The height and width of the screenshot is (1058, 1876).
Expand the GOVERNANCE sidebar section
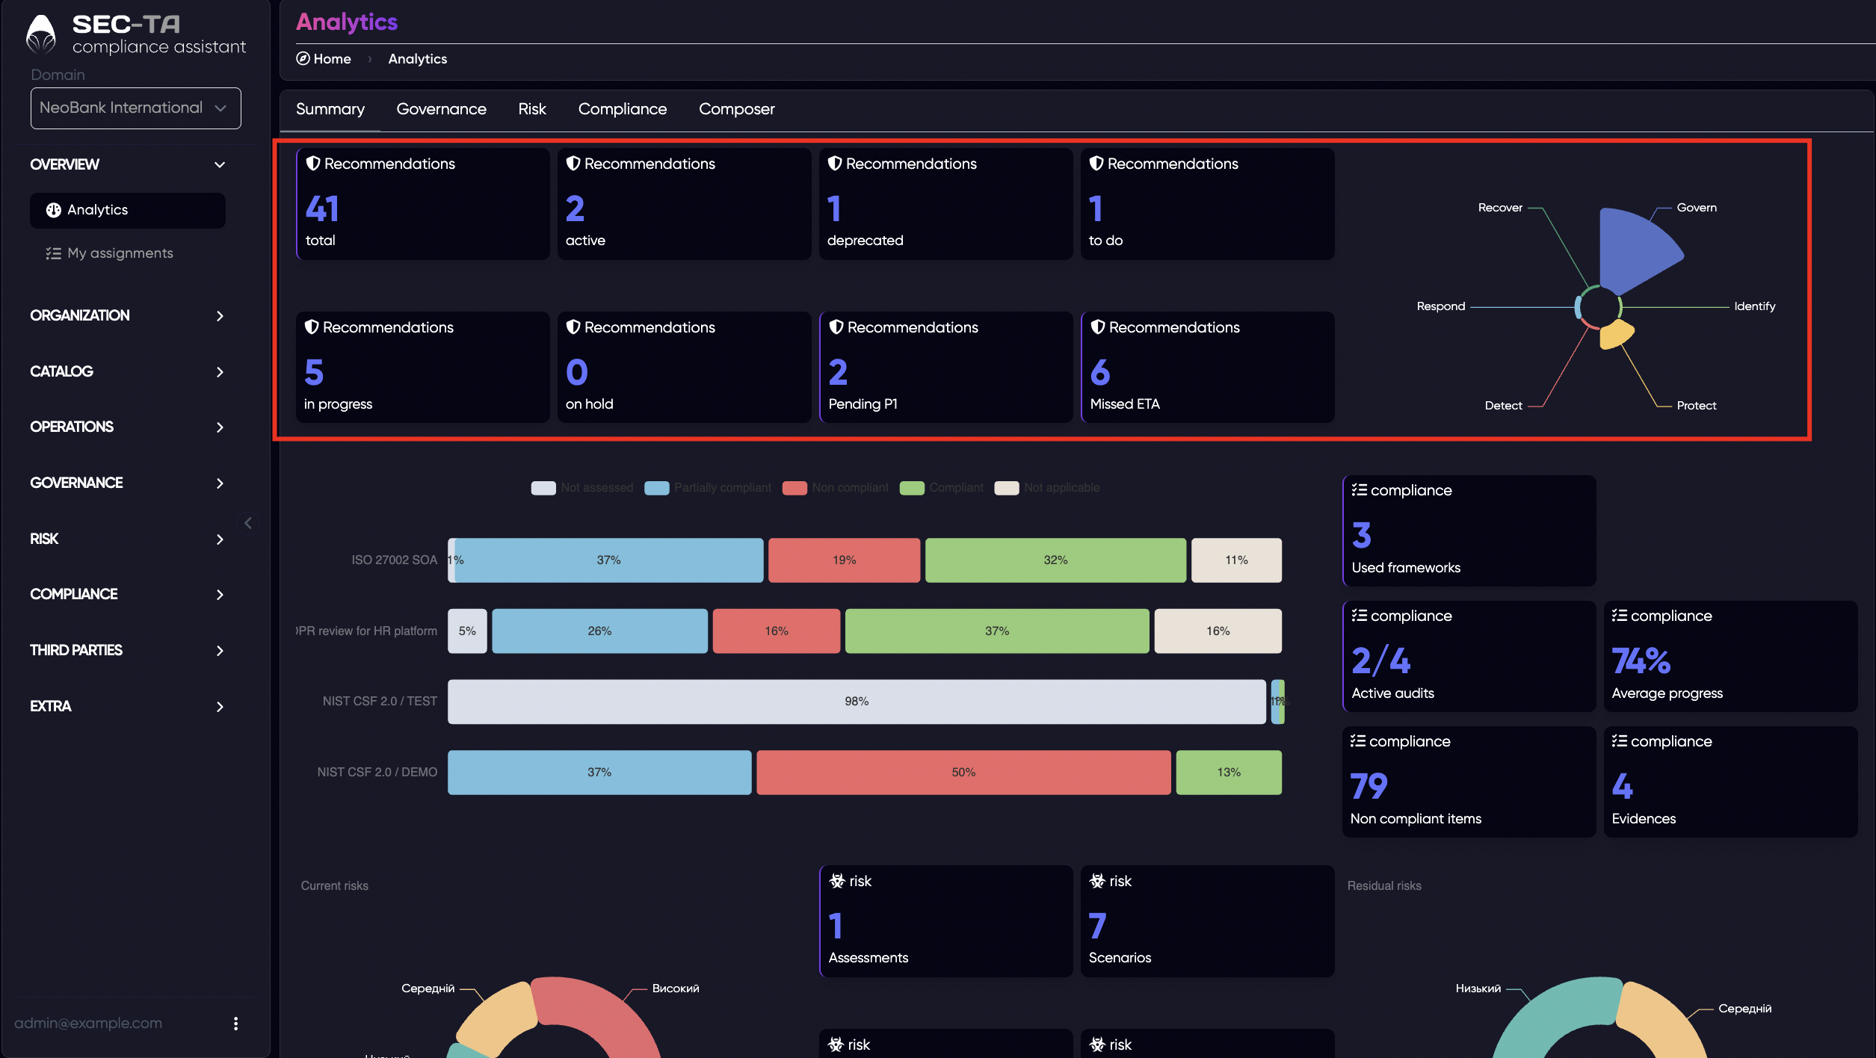(128, 483)
